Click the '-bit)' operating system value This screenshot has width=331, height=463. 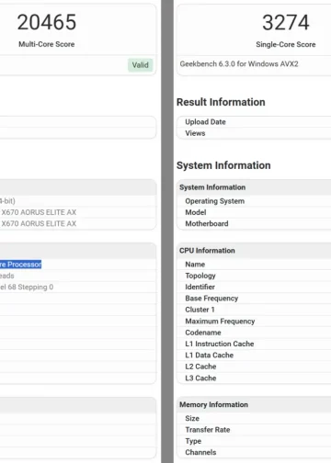(x=7, y=201)
